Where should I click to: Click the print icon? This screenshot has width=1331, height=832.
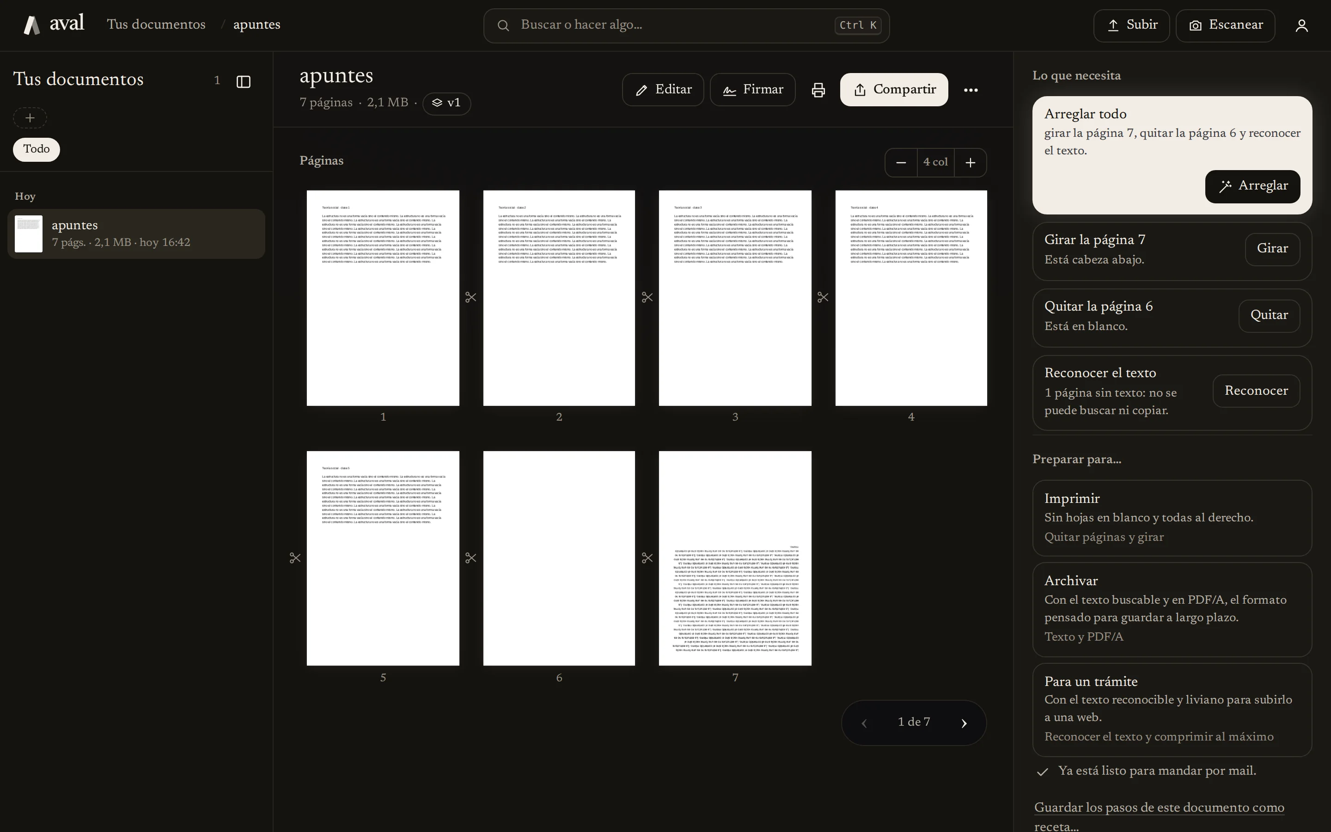[818, 90]
